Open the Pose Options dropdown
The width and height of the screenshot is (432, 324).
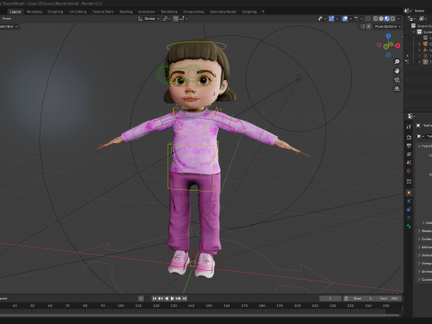click(388, 26)
